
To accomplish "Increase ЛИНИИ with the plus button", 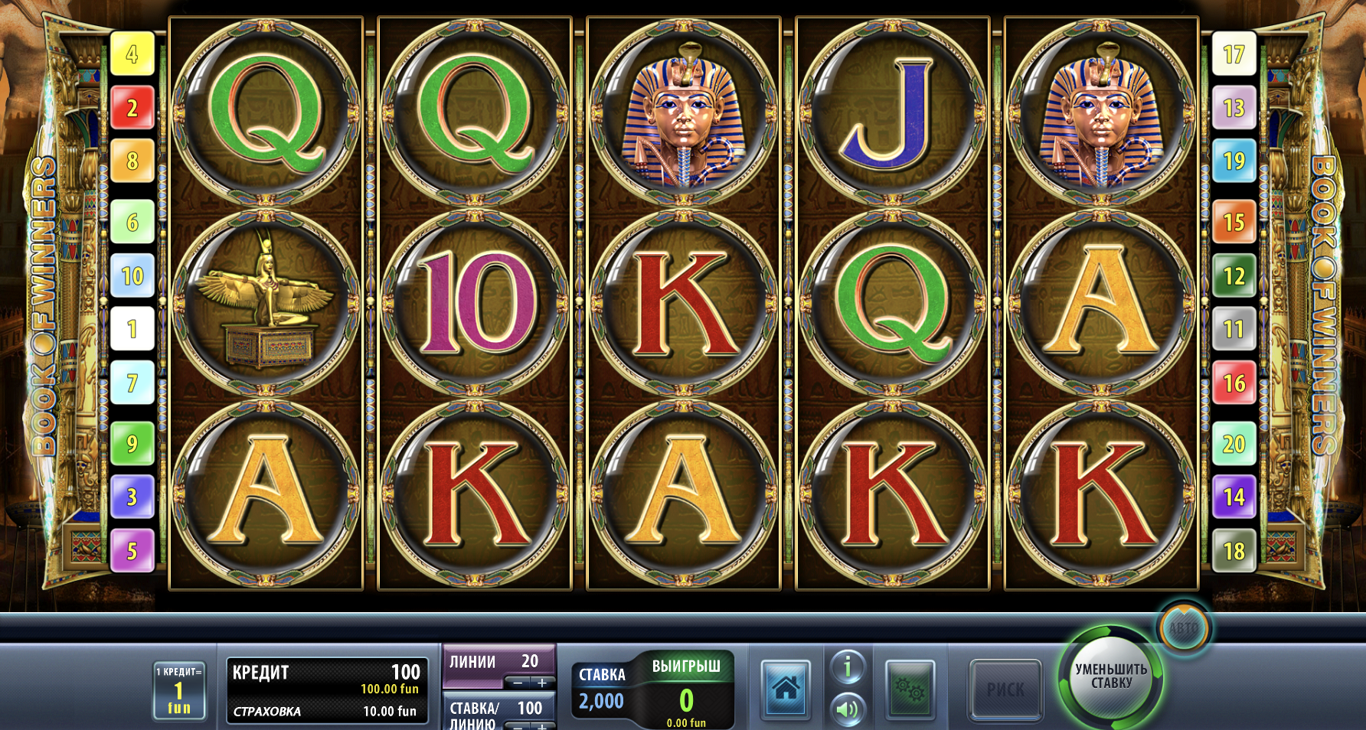I will 542,683.
